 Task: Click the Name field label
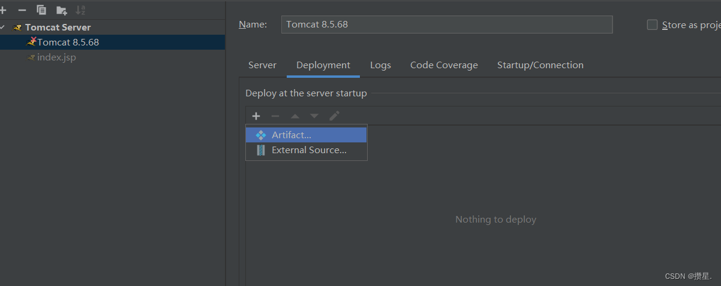click(x=253, y=25)
